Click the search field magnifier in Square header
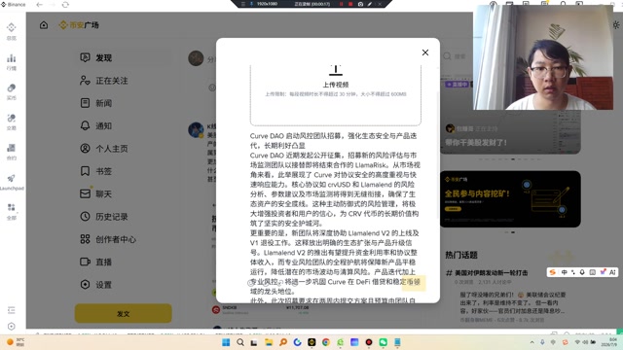623x350 pixels. point(447,56)
